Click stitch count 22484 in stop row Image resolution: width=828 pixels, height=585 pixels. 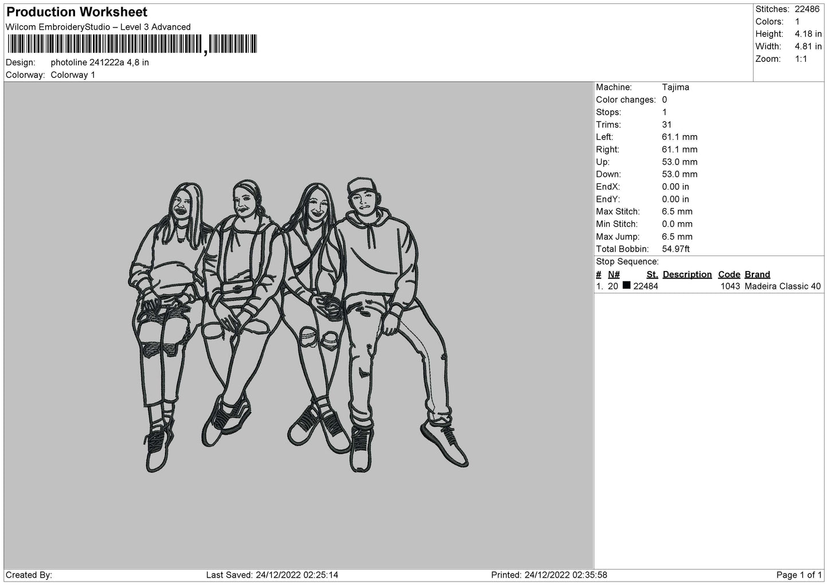(x=646, y=286)
